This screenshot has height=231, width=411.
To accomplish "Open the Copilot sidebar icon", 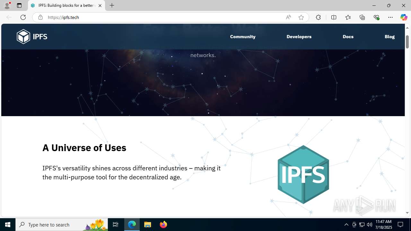I will [x=404, y=17].
